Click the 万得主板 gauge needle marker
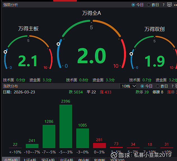 point(5,52)
